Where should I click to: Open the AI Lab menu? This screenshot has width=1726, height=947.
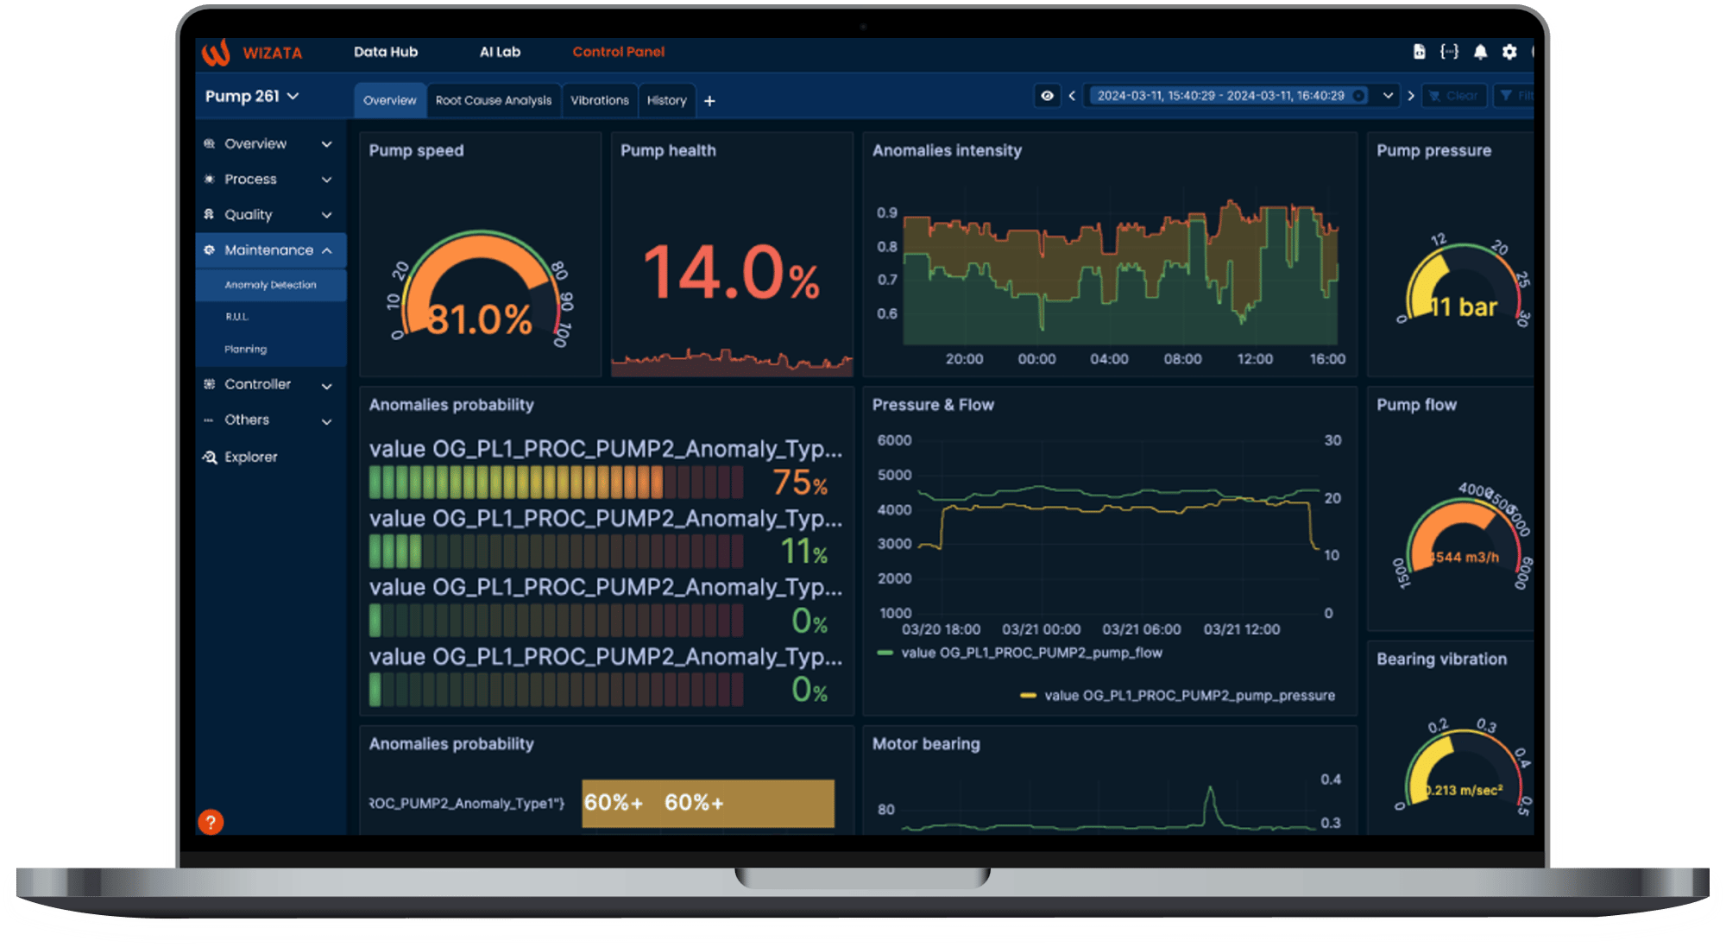coord(500,52)
